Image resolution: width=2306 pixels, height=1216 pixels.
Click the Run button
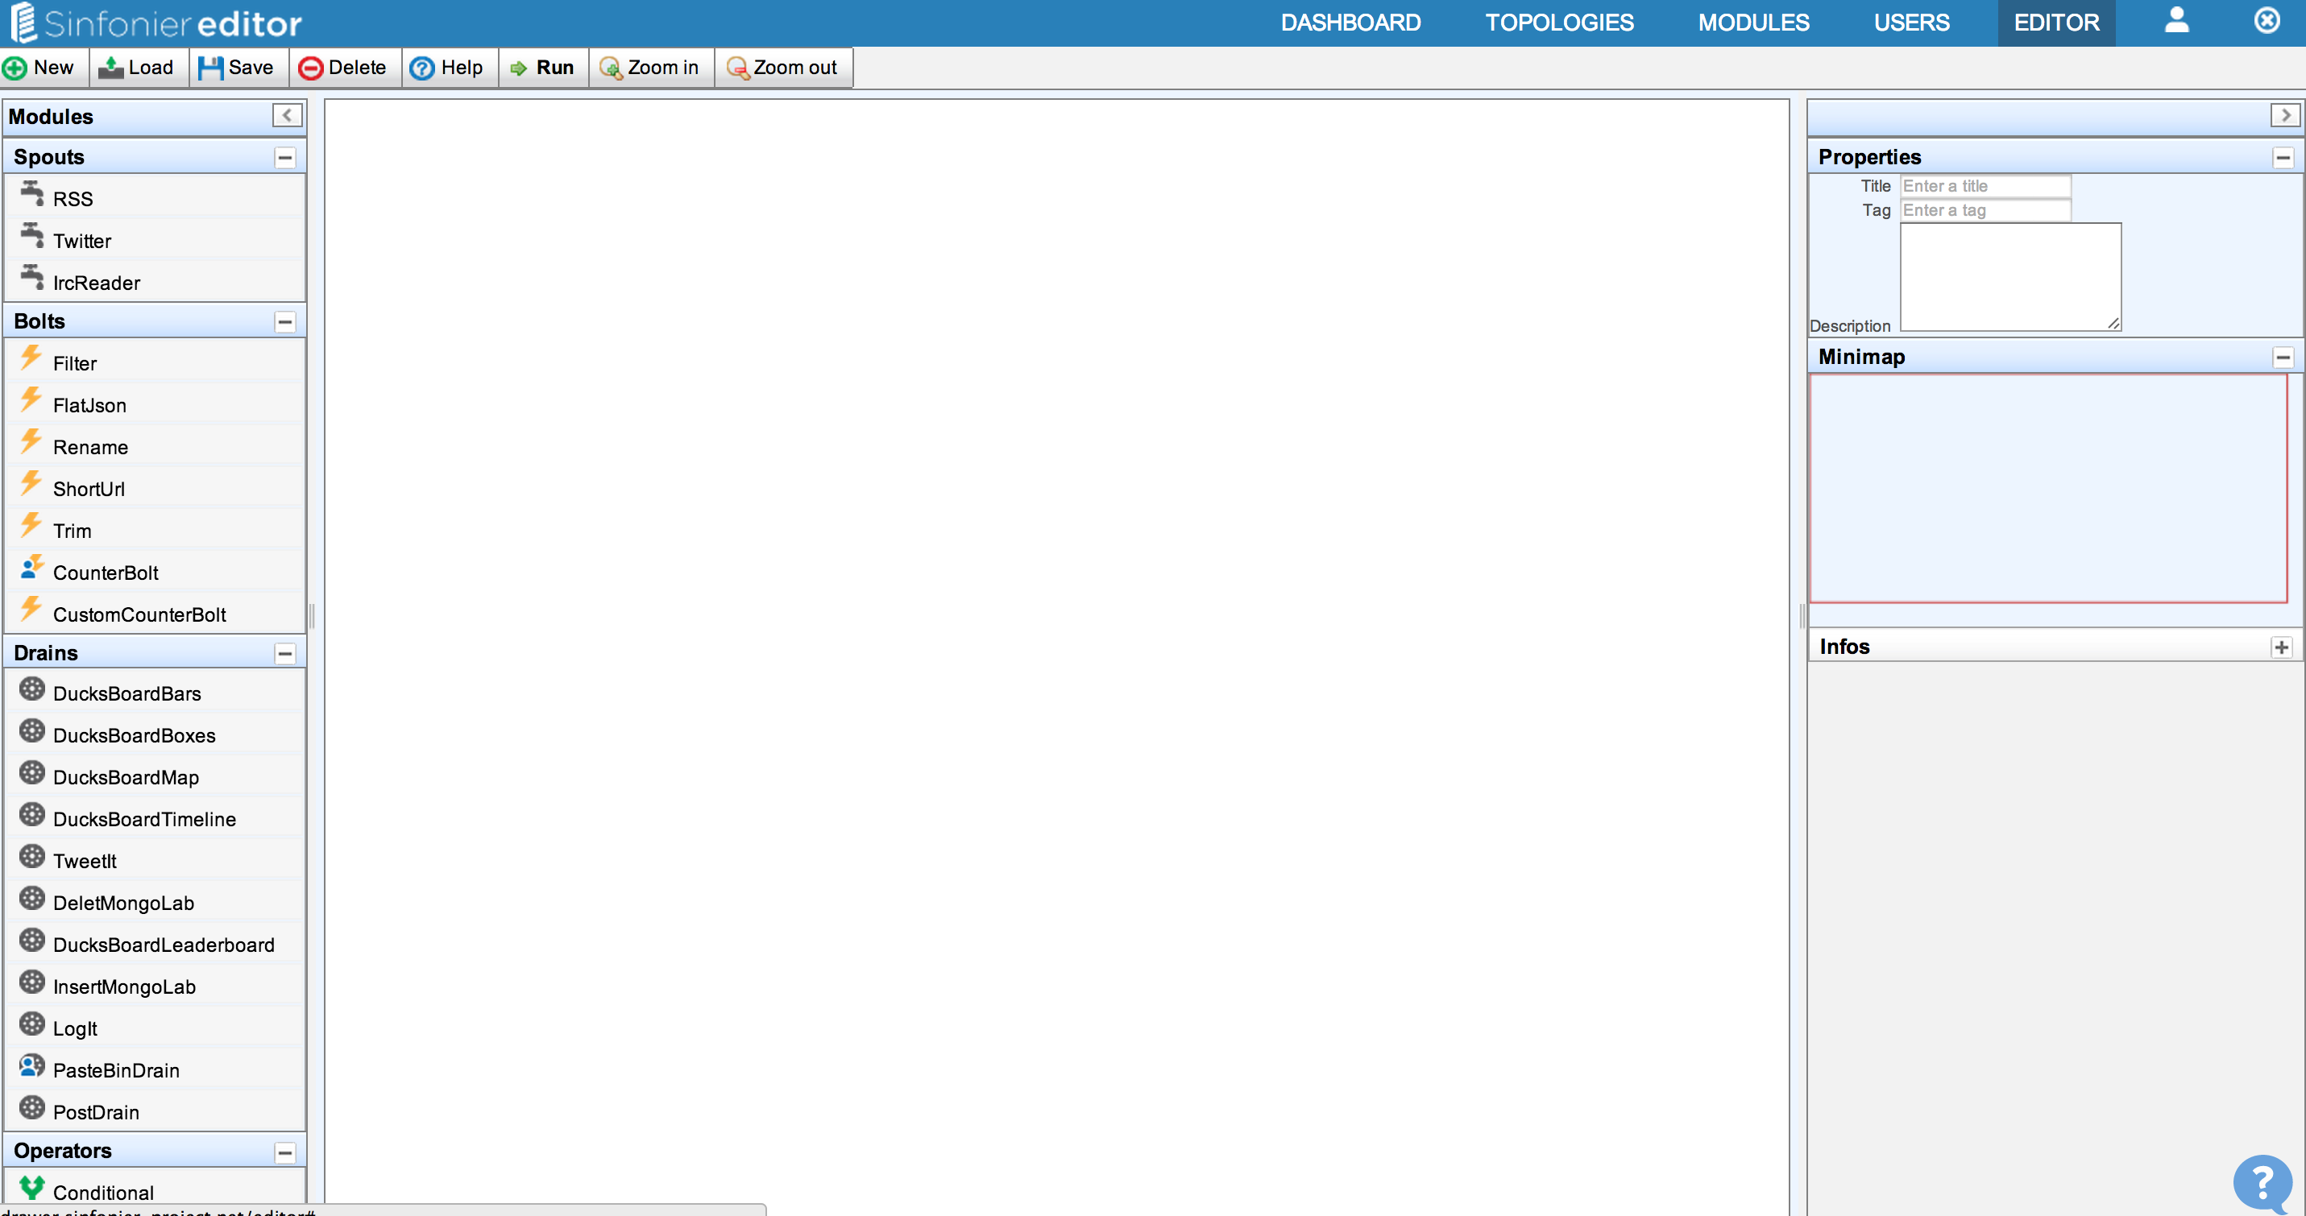[542, 67]
